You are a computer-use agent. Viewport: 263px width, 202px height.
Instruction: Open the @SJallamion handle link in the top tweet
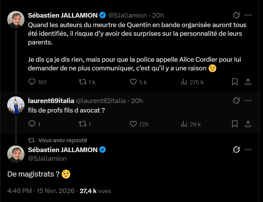click(128, 15)
